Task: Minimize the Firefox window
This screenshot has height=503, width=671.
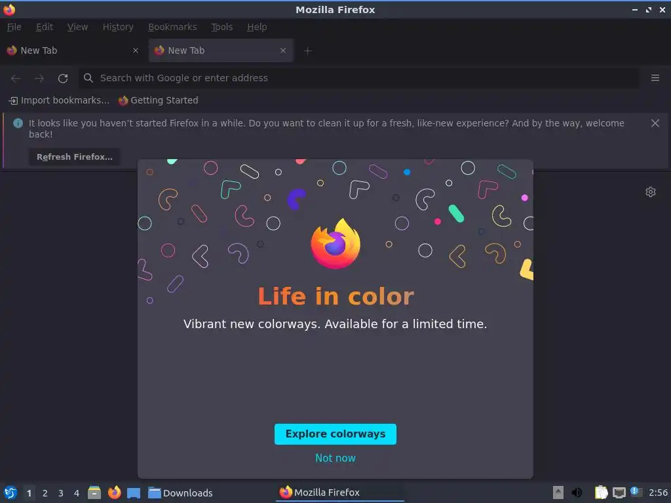Action: tap(634, 9)
